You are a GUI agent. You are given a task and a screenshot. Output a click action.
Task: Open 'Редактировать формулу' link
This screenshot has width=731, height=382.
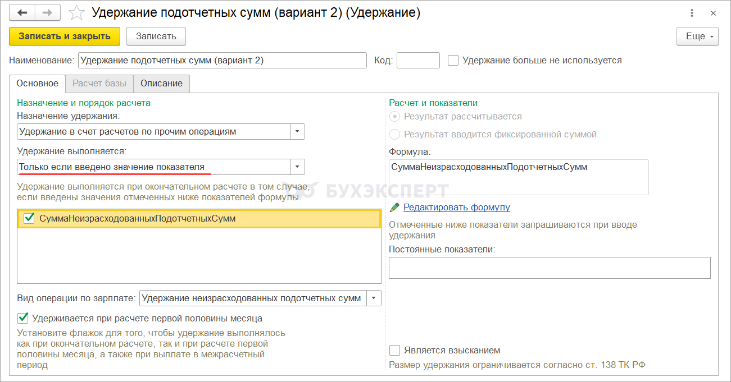point(456,207)
